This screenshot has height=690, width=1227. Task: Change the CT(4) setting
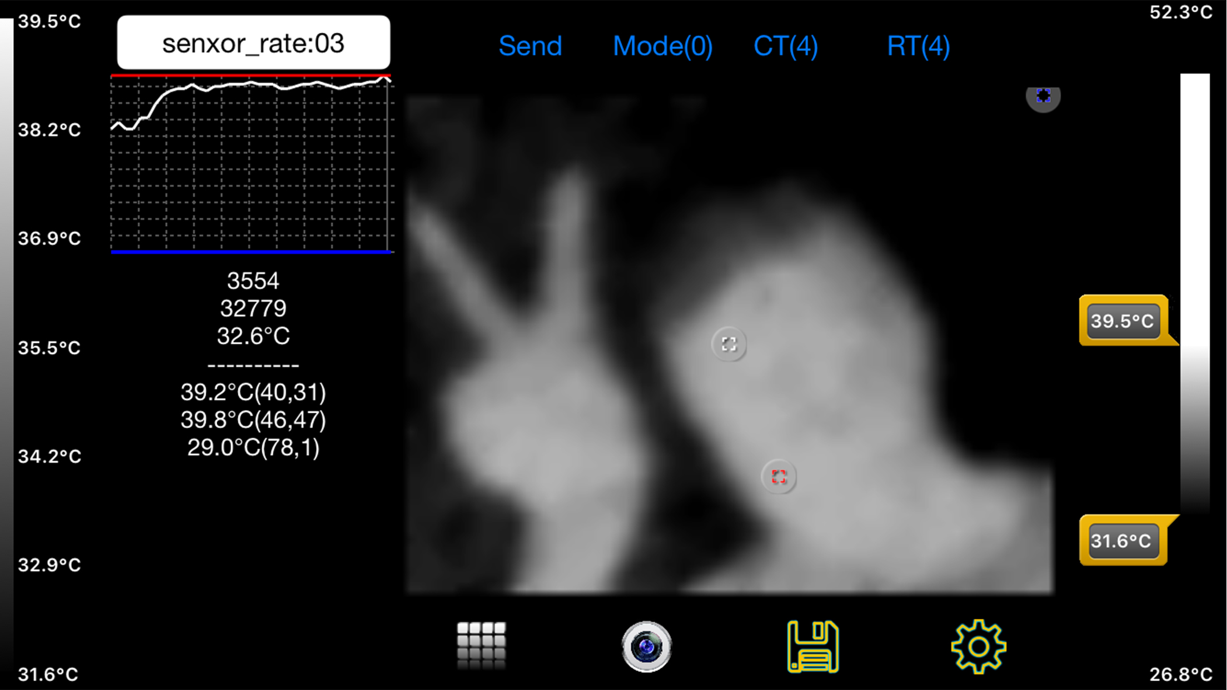click(x=785, y=46)
